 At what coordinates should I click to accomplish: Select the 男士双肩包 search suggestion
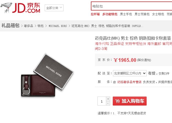[x=142, y=14]
